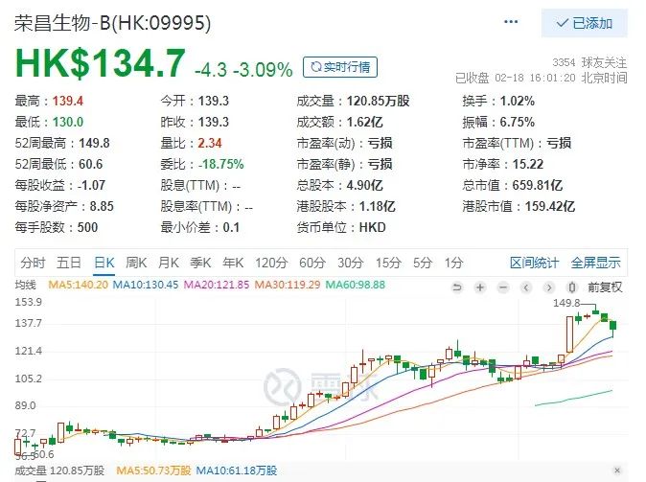Click the MA20:121.85 indicator label

217,285
